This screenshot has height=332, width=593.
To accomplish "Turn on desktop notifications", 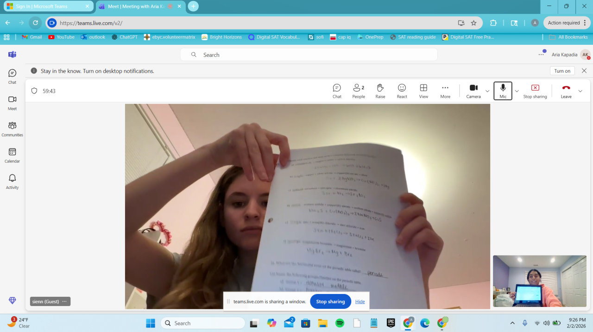I will tap(562, 71).
